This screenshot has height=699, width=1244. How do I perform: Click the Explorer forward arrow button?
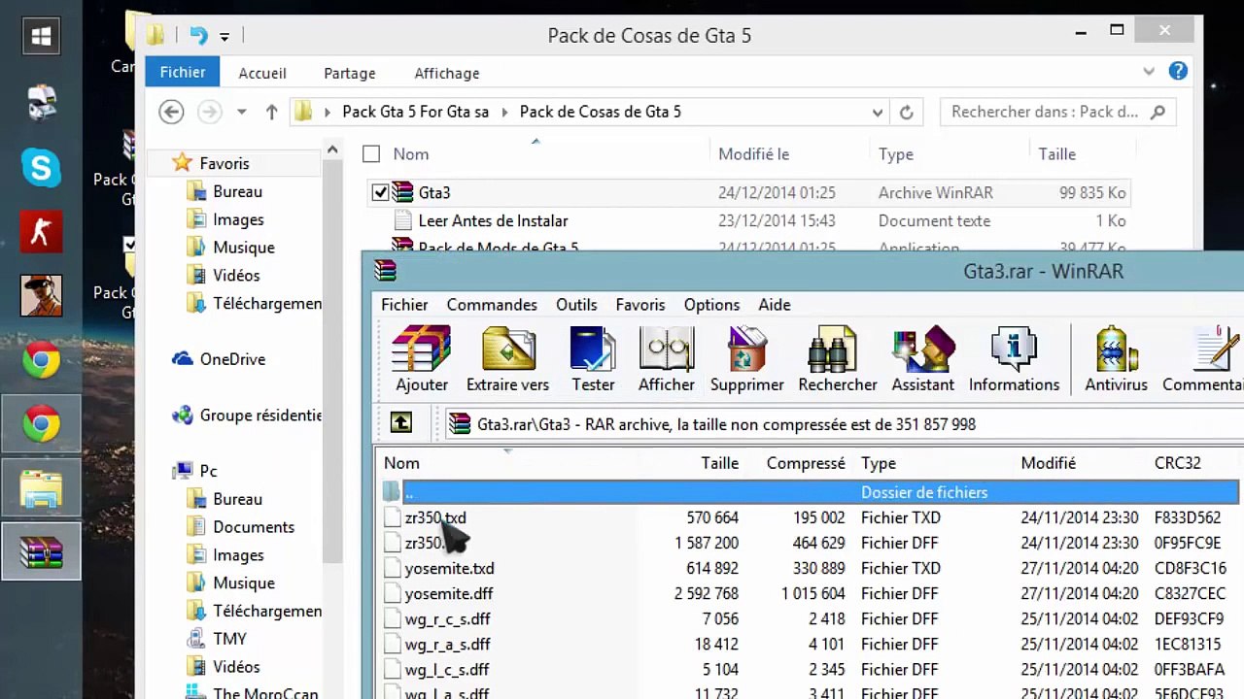pos(209,112)
